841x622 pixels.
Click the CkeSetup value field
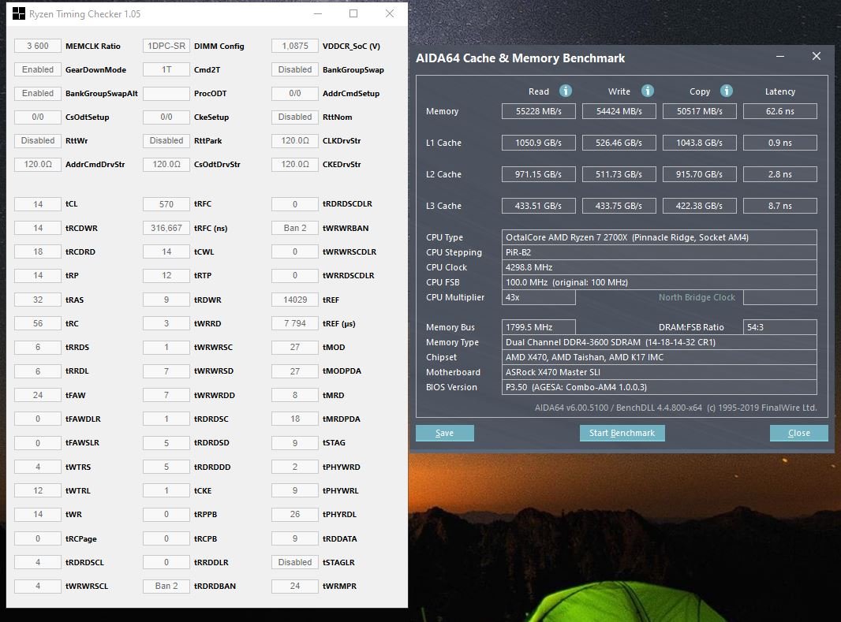[x=166, y=117]
